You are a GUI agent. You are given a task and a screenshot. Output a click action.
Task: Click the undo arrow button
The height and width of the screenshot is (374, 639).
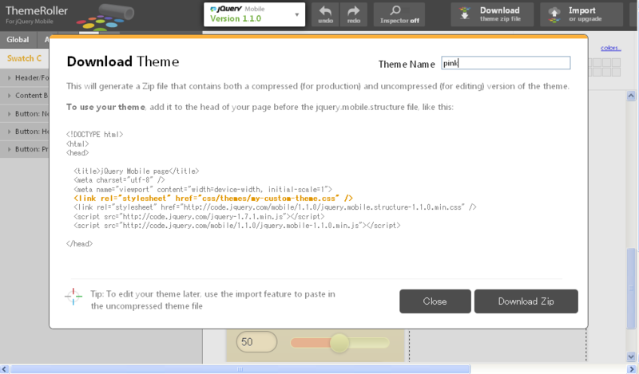325,14
